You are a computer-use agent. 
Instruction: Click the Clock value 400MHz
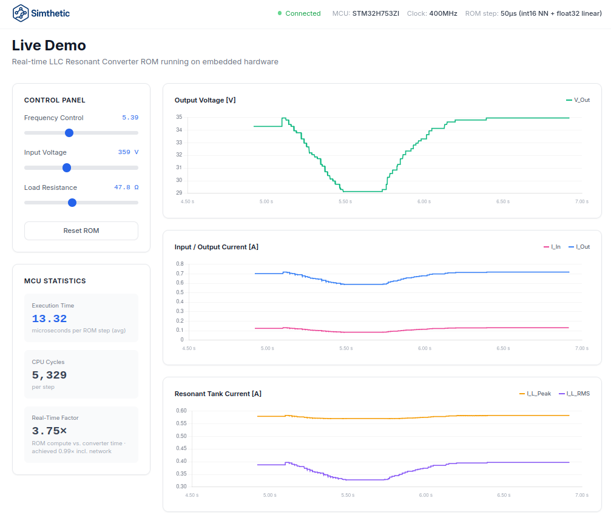pyautogui.click(x=443, y=13)
